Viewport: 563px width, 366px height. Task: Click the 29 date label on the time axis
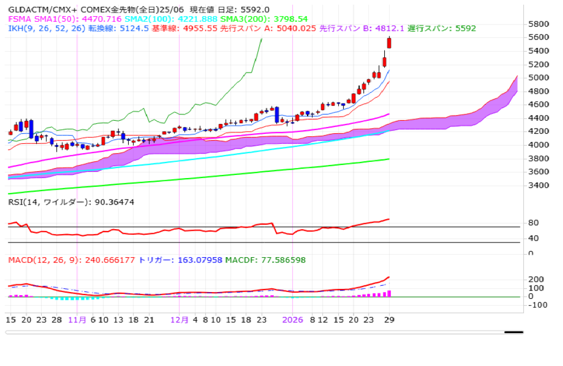tap(389, 320)
